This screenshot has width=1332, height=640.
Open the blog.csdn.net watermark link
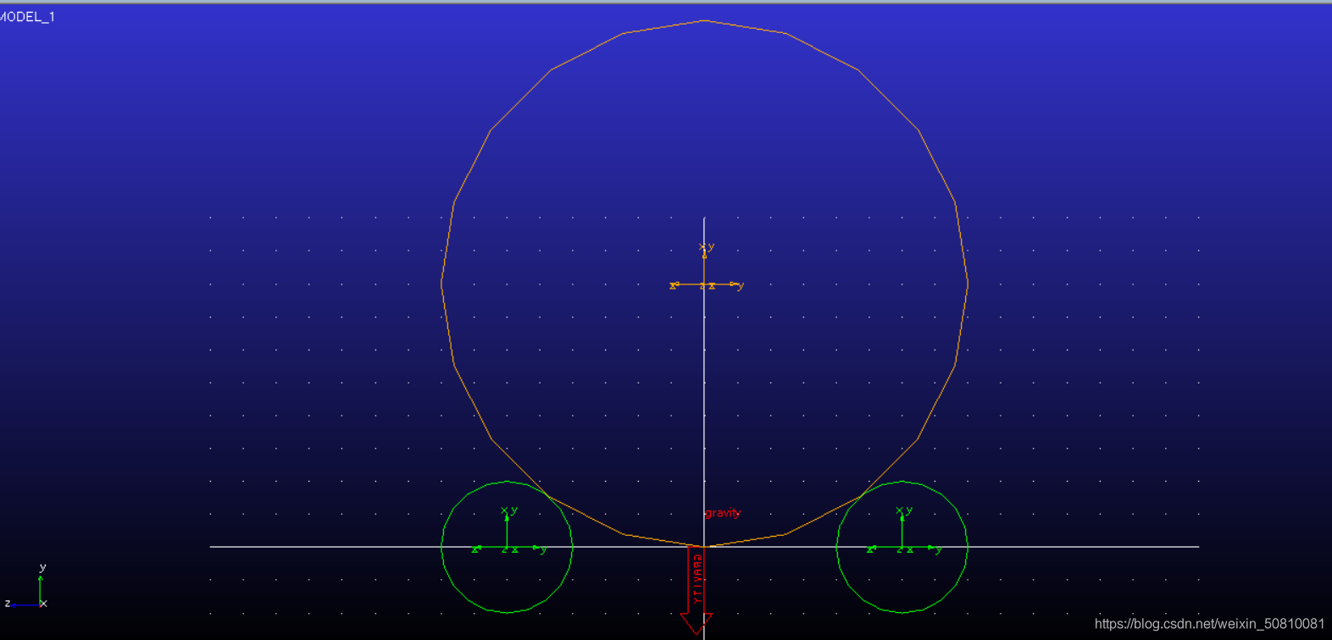1209,624
